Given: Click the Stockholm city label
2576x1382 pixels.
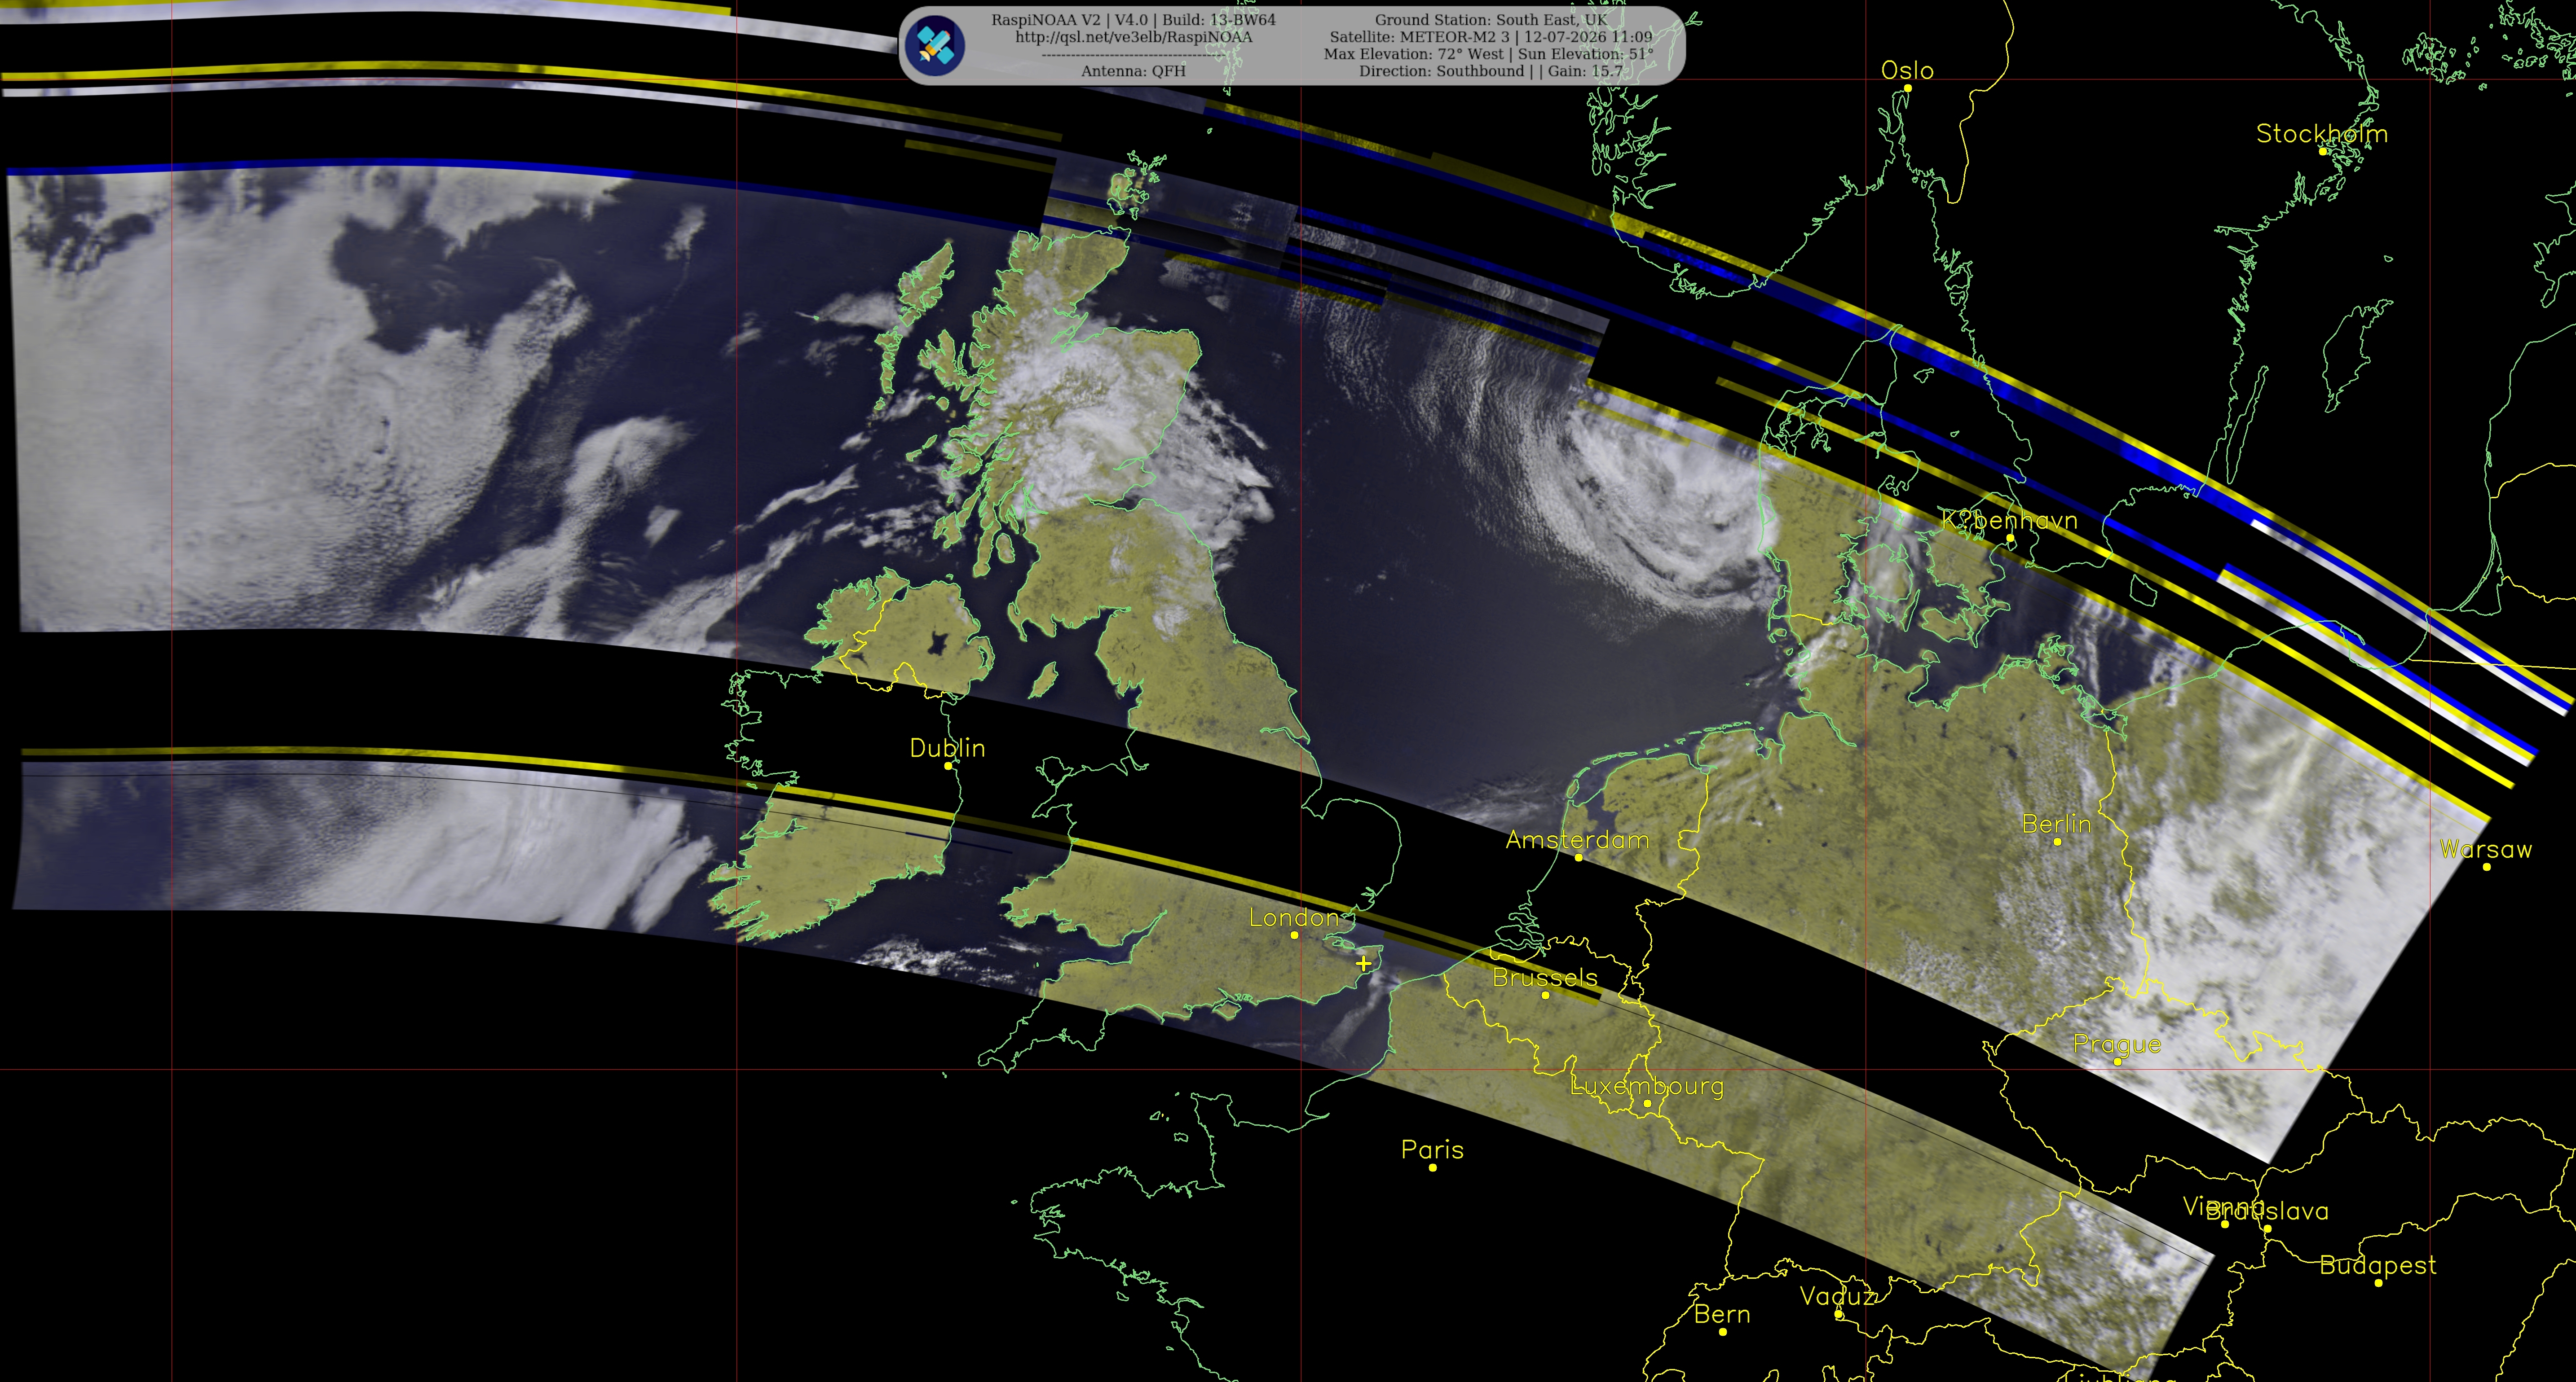Looking at the screenshot, I should click(2322, 134).
